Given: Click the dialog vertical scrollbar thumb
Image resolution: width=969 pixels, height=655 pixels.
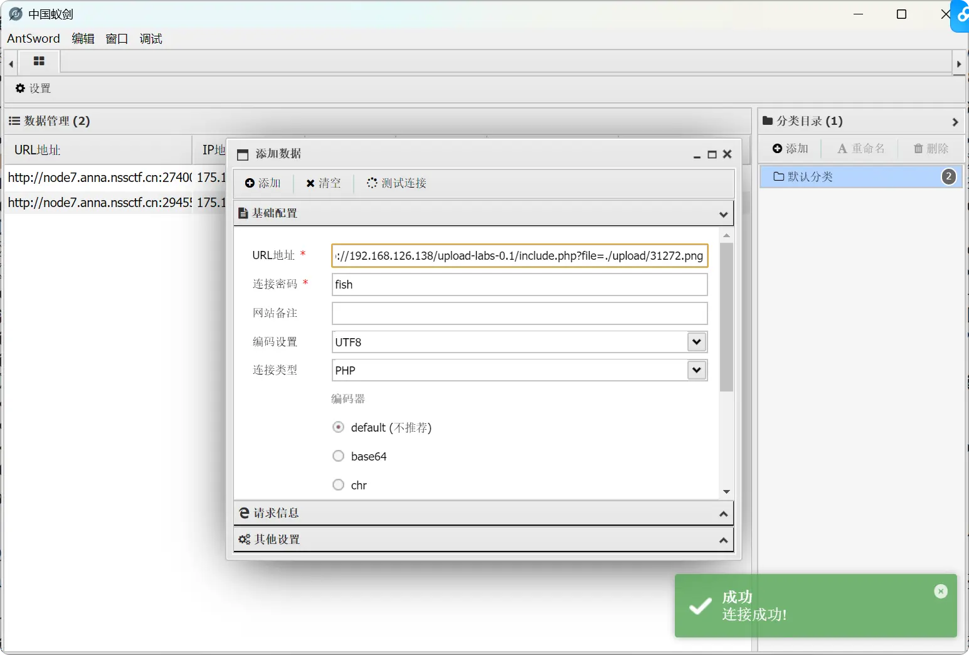Looking at the screenshot, I should (x=726, y=317).
